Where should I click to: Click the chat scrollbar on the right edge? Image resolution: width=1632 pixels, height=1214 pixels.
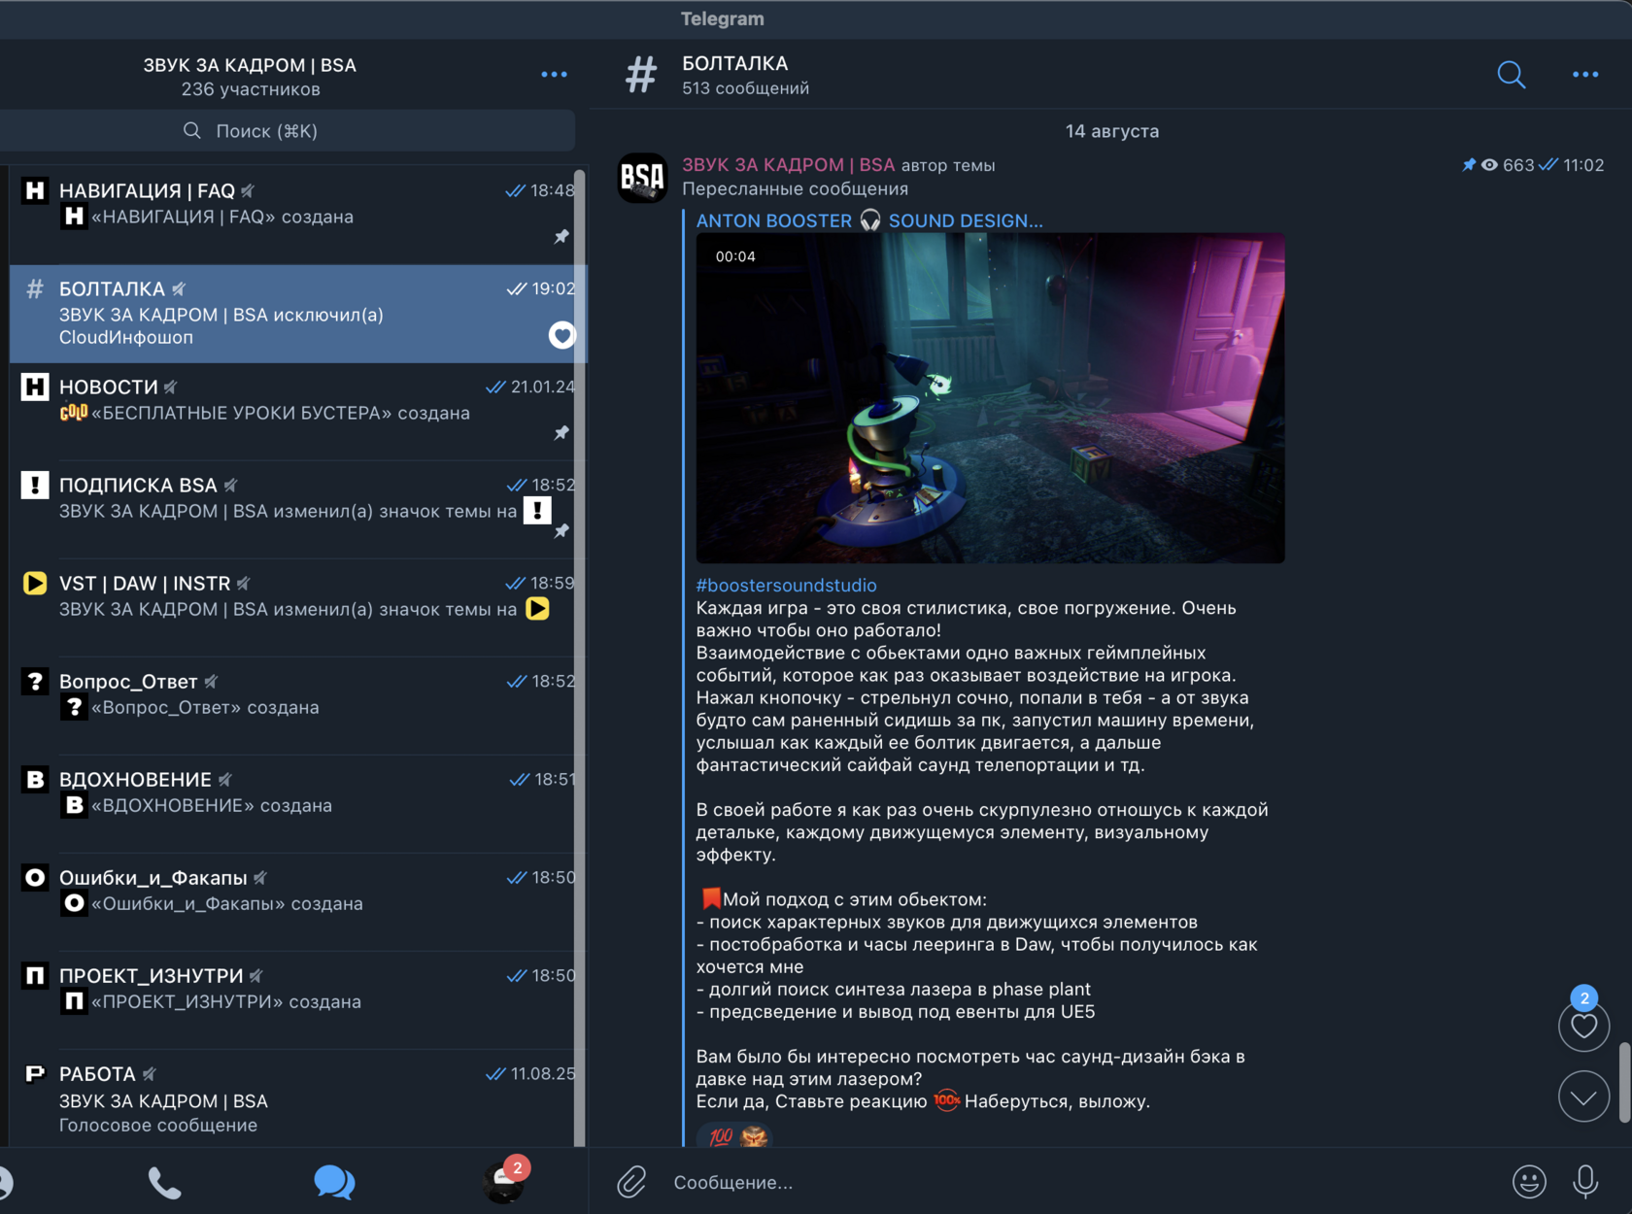(x=1624, y=1082)
